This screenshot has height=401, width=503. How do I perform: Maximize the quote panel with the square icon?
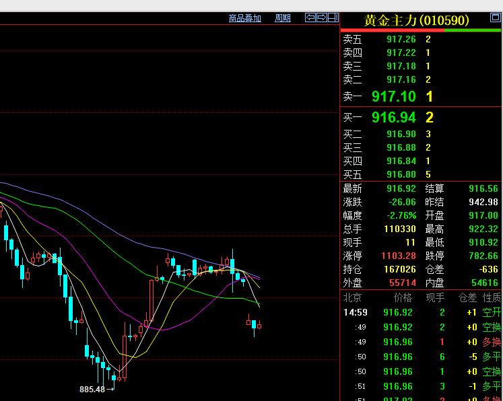pos(496,17)
